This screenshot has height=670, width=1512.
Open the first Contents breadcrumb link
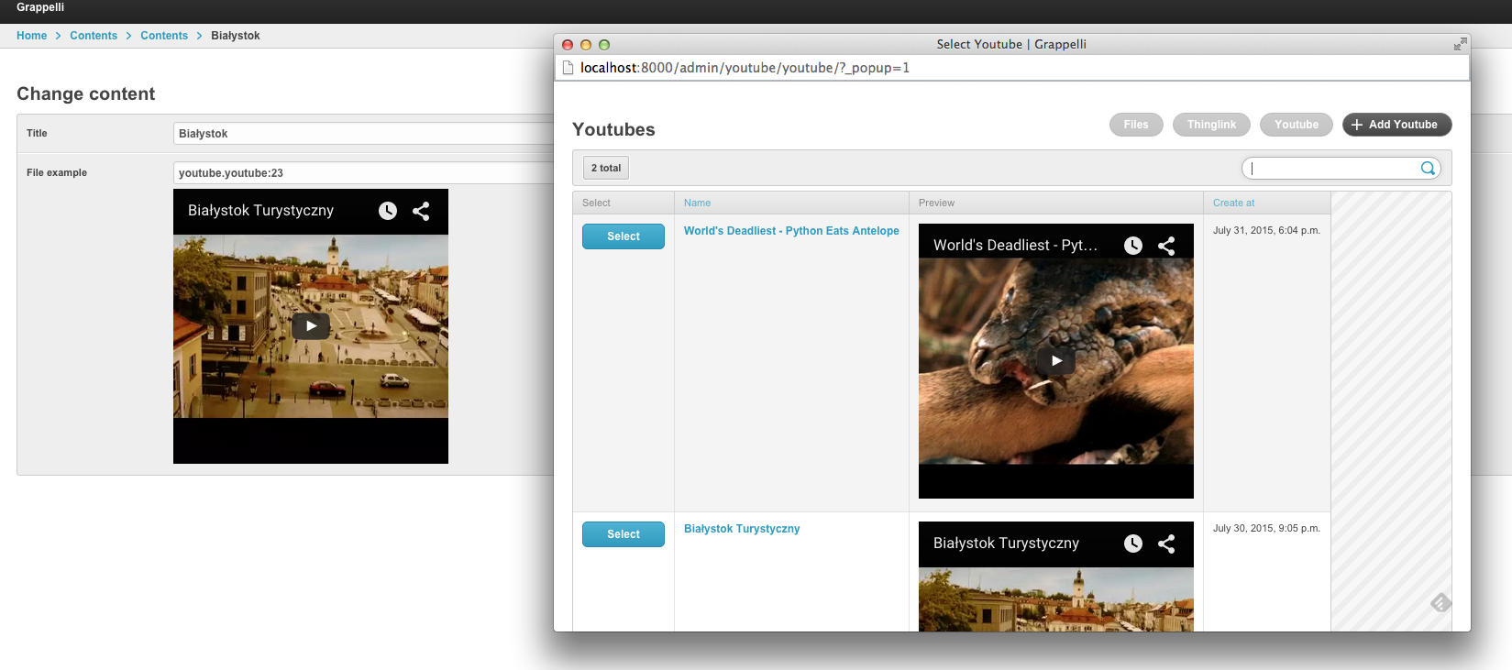coord(94,36)
